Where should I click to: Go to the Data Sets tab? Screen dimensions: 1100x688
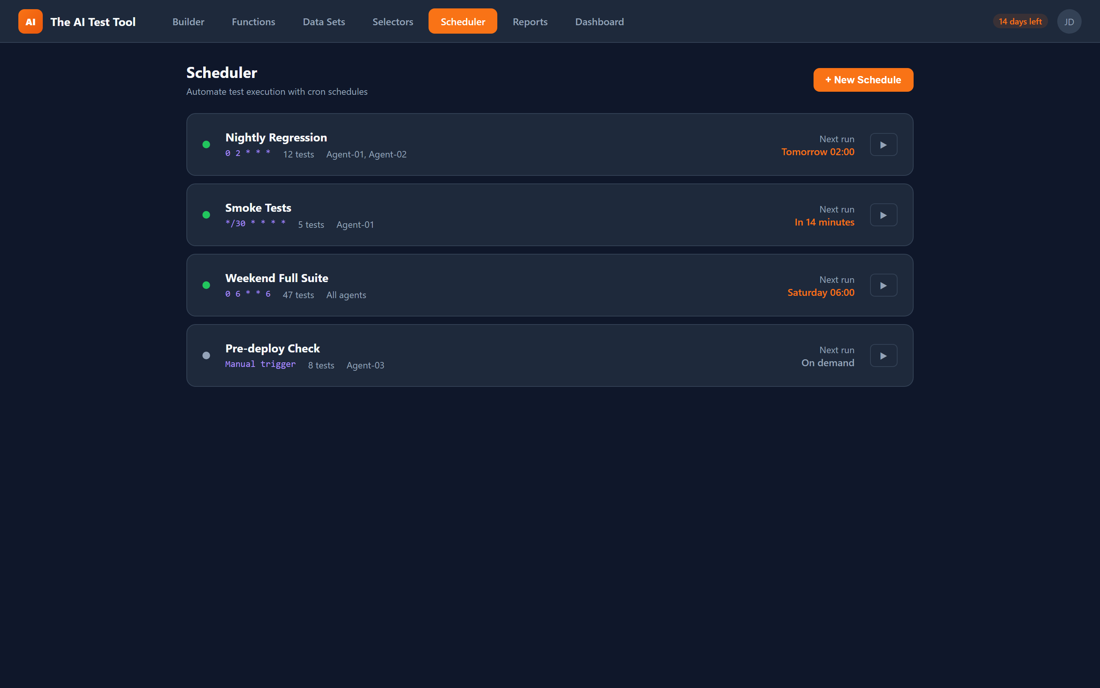[324, 21]
